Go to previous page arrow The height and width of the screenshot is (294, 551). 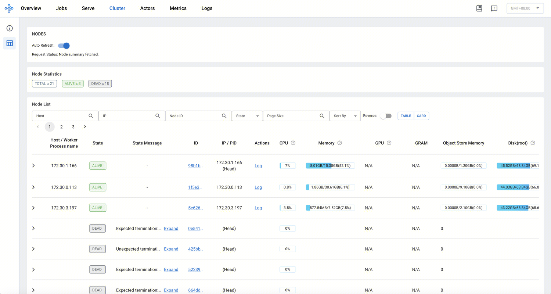point(38,127)
